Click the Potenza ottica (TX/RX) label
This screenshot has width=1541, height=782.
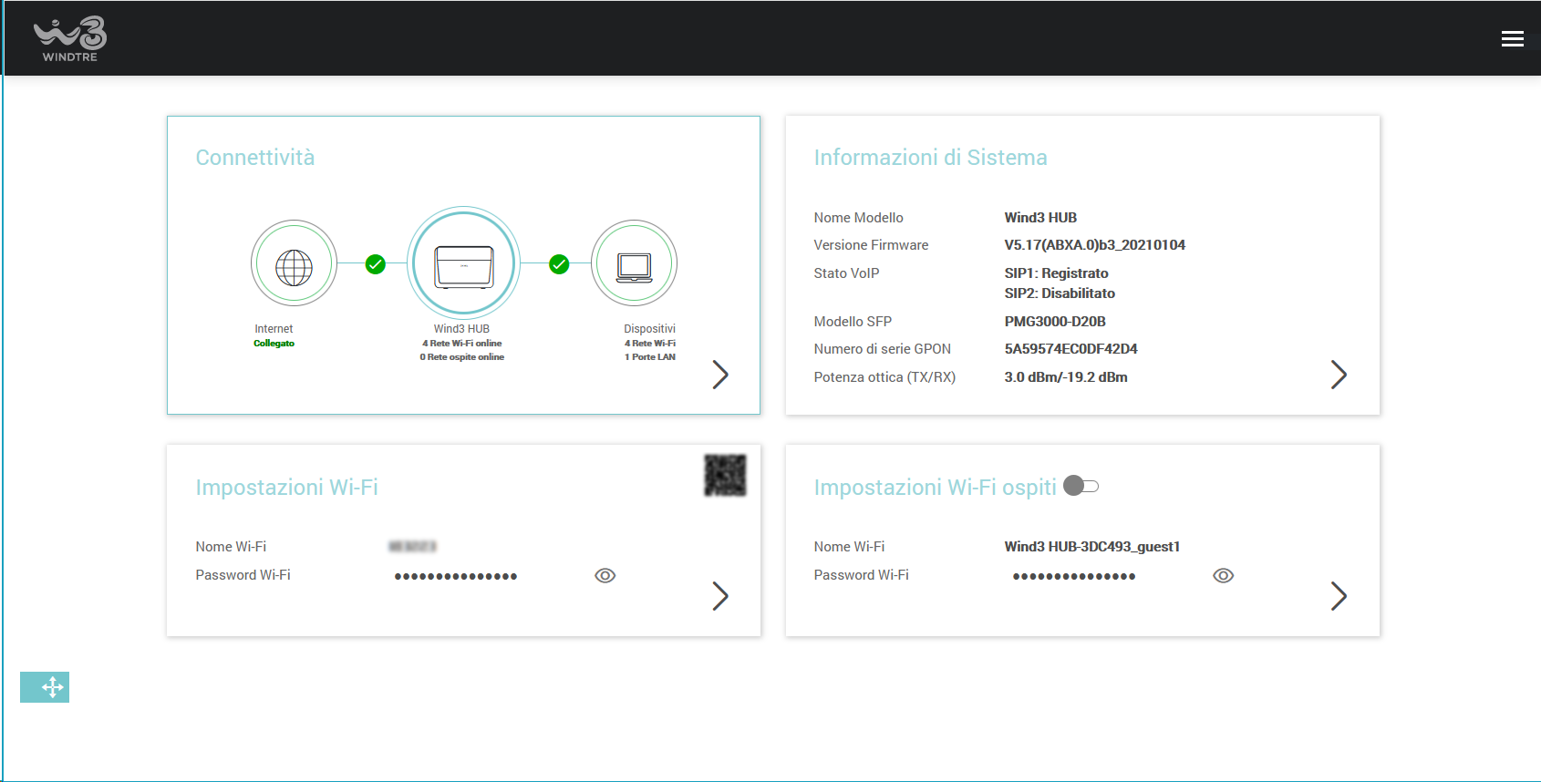point(884,377)
